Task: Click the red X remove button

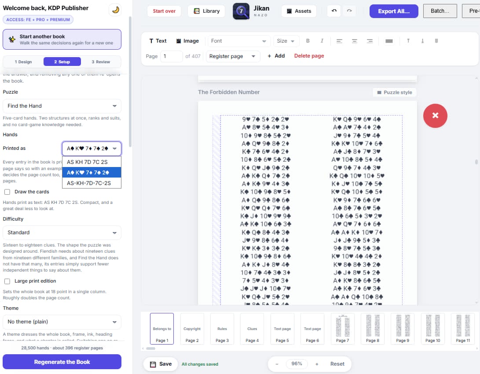Action: (x=435, y=116)
